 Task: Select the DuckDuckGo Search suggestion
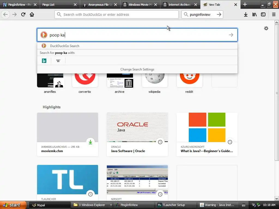click(x=137, y=46)
